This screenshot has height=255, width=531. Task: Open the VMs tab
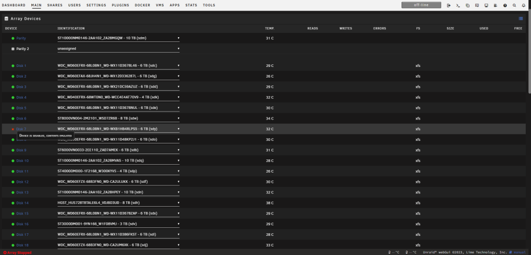[x=160, y=5]
